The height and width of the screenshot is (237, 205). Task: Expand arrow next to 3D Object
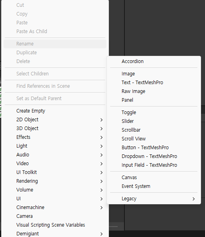102,128
